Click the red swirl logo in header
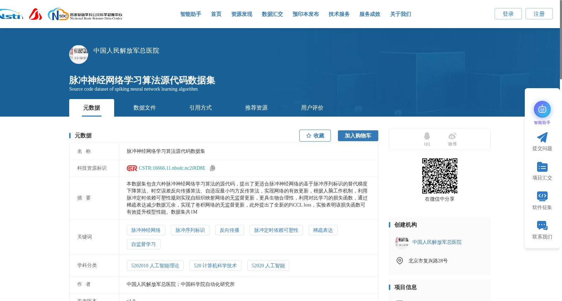Image resolution: width=562 pixels, height=301 pixels. [35, 14]
